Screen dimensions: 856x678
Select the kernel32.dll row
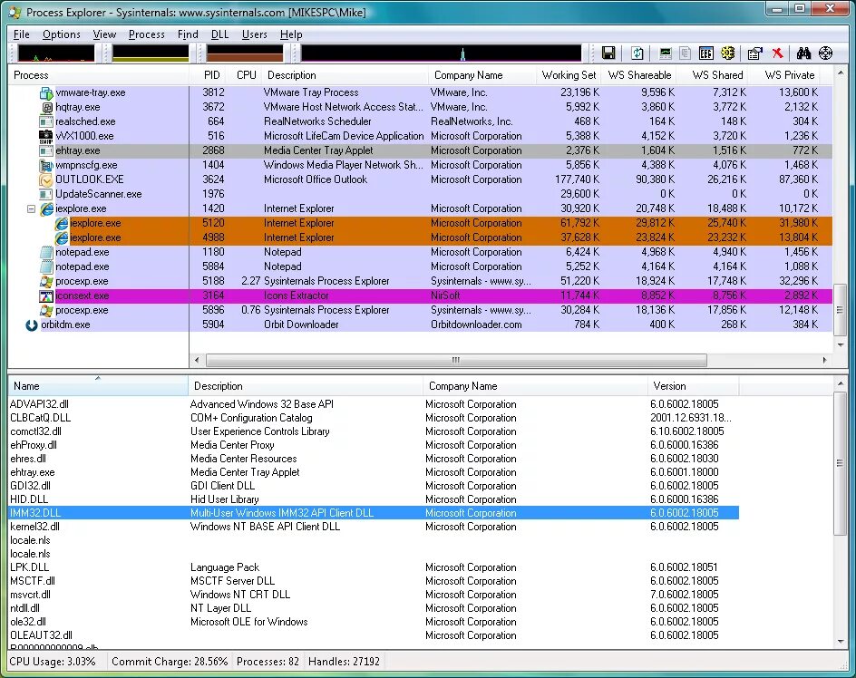coord(374,527)
